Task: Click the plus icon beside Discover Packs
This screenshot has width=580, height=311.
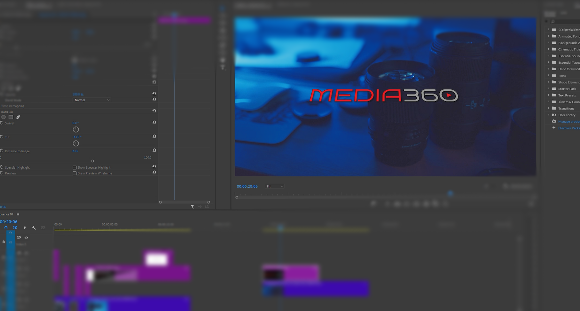Action: [x=554, y=128]
